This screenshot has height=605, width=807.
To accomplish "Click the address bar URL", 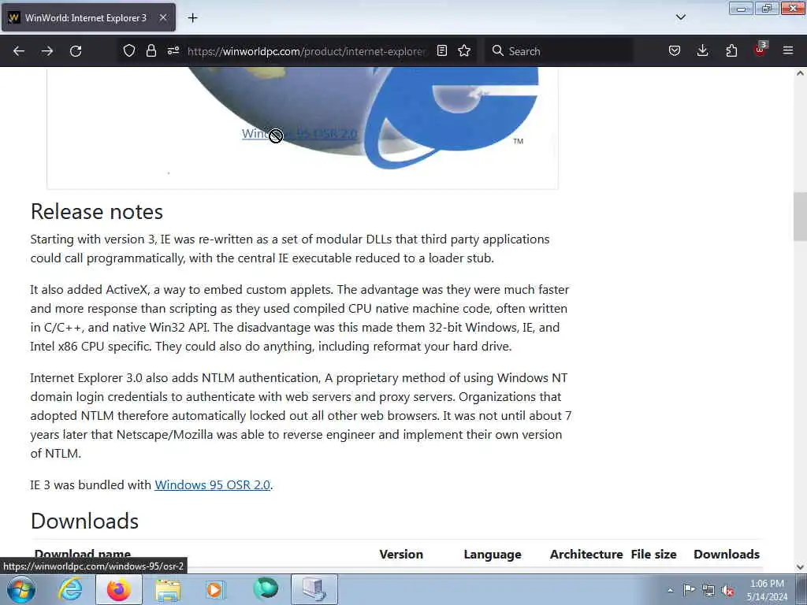I will pos(307,51).
